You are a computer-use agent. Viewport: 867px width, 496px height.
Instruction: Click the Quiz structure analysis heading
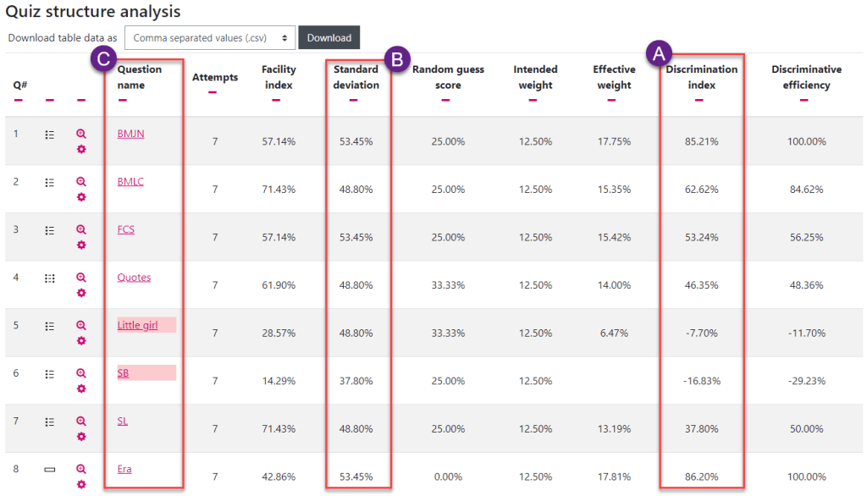click(93, 11)
